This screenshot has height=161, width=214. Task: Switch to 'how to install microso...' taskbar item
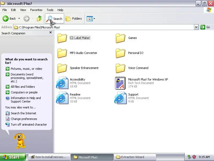[x=49, y=157]
